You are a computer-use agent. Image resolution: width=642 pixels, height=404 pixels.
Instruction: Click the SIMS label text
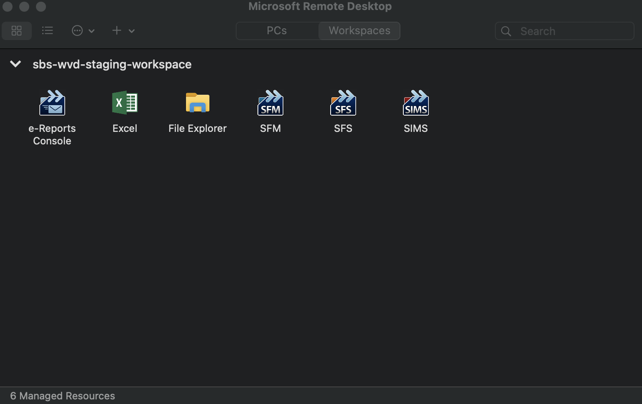[416, 129]
